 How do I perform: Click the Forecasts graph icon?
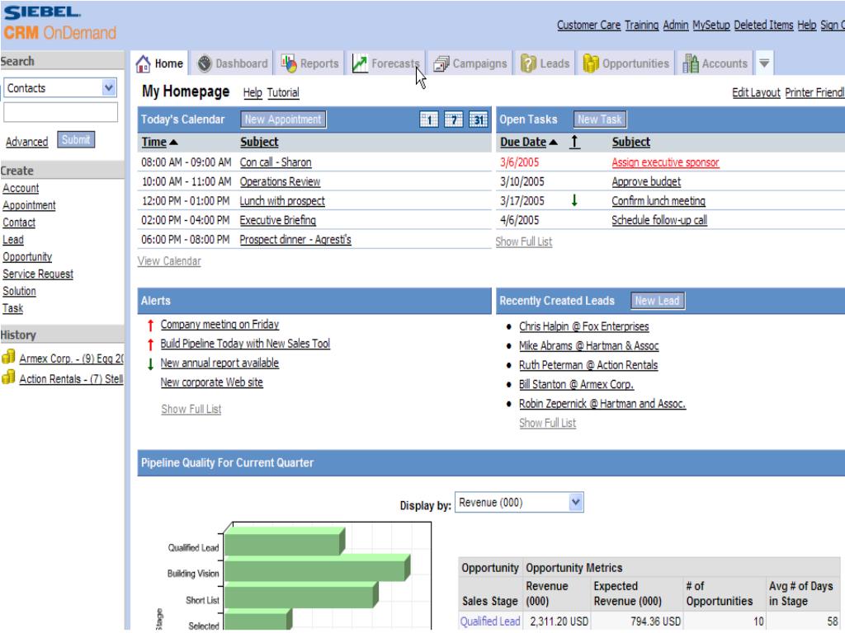click(x=360, y=63)
